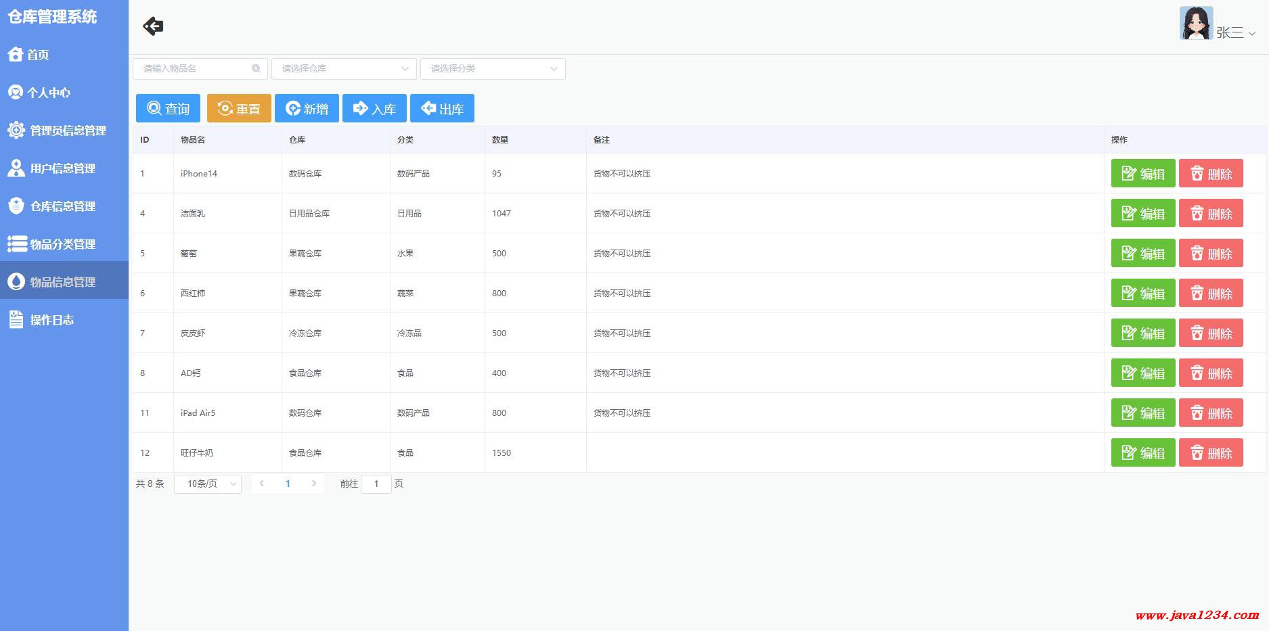Screen dimensions: 1269x631
Task: Go to 物品分类管理 menu item
Action: (64, 244)
